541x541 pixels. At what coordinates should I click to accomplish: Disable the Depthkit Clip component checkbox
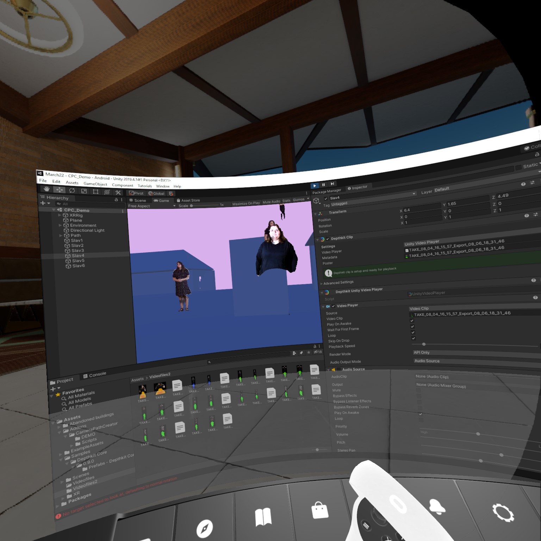(328, 239)
